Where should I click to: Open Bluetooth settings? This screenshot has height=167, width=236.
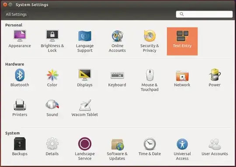tap(20, 78)
